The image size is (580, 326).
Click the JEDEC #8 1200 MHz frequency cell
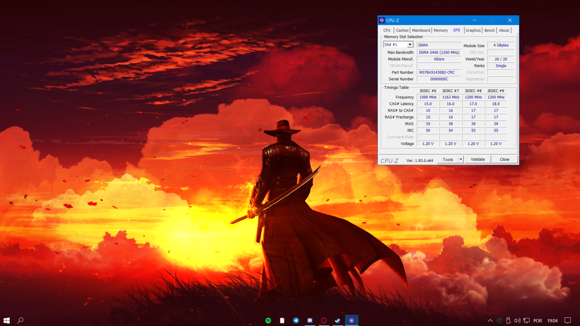(x=473, y=97)
